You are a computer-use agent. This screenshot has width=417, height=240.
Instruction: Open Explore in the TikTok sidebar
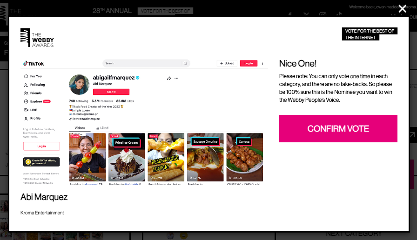point(37,101)
